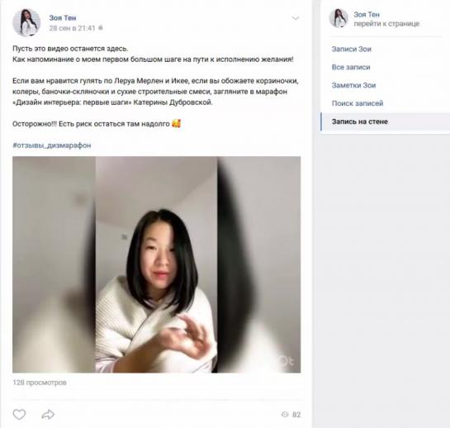Play the embedded video
This screenshot has height=428, width=450.
[x=156, y=264]
